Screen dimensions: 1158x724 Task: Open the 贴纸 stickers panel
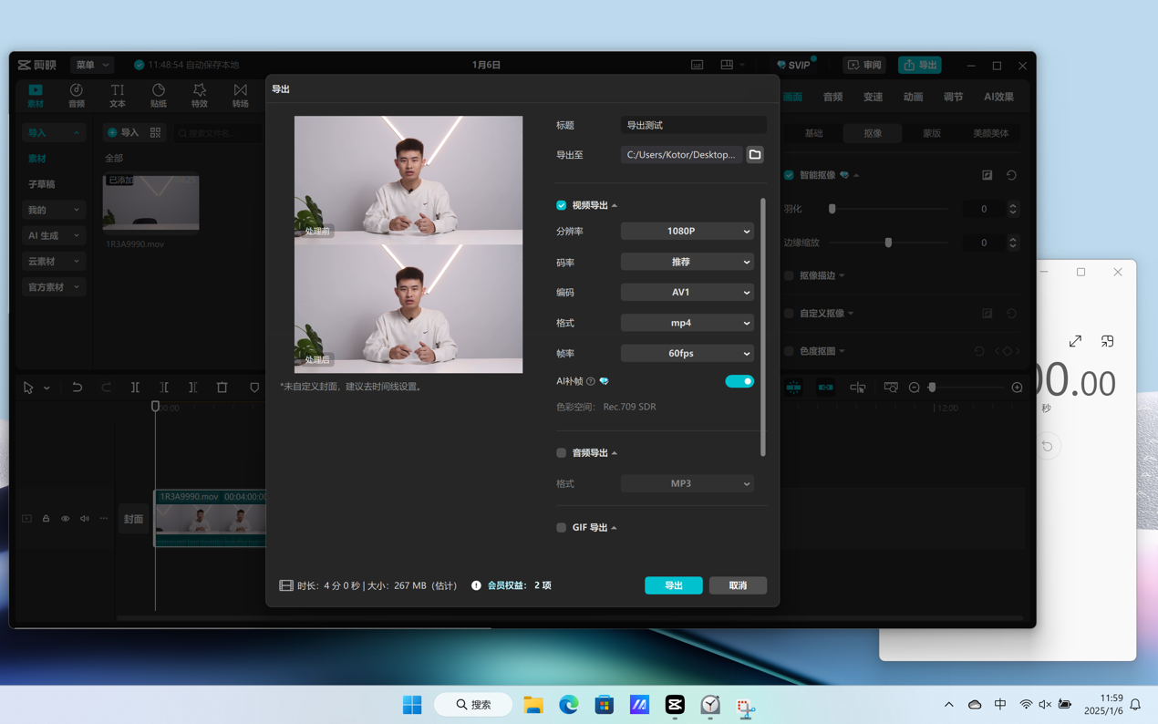[x=159, y=95]
